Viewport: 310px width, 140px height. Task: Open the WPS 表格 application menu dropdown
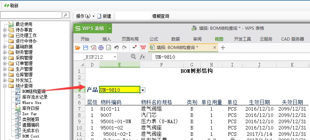(110, 28)
